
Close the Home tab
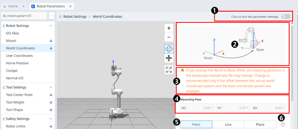23,6
